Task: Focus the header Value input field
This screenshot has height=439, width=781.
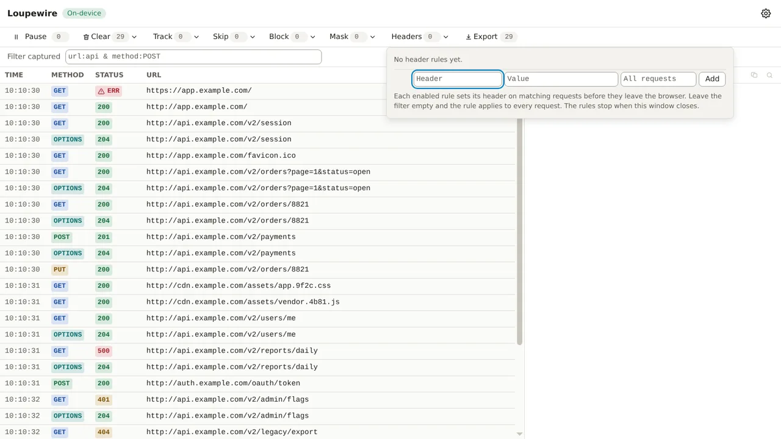Action: (561, 79)
